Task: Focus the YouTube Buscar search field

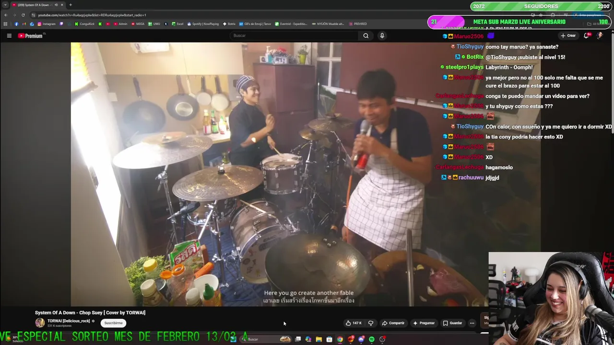Action: (x=294, y=35)
